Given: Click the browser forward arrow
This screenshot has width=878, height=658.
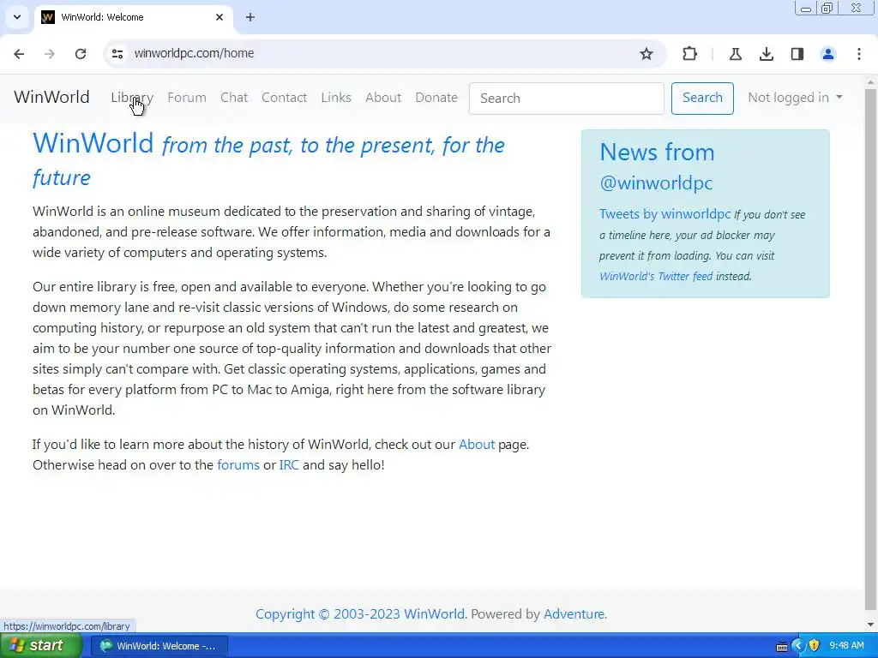Looking at the screenshot, I should click(x=50, y=54).
